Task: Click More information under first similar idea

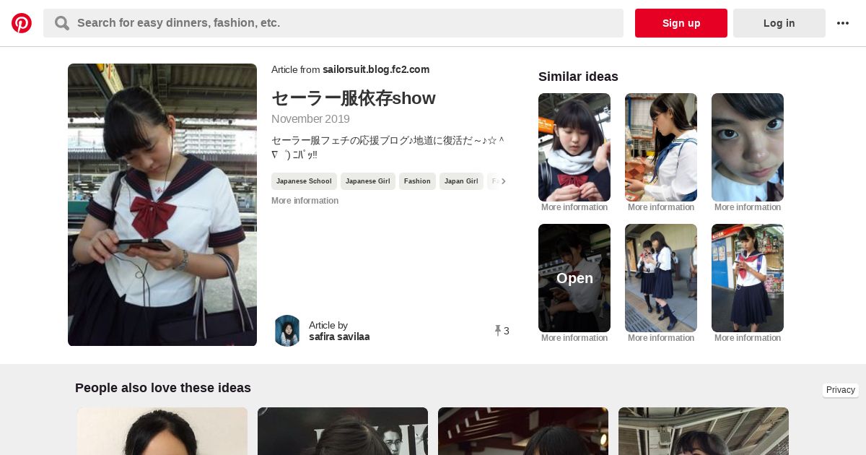Action: 574,207
